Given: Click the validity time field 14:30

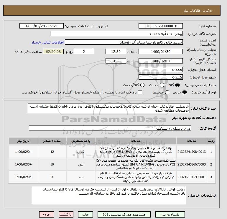Looking at the screenshot, I should [x=116, y=61].
